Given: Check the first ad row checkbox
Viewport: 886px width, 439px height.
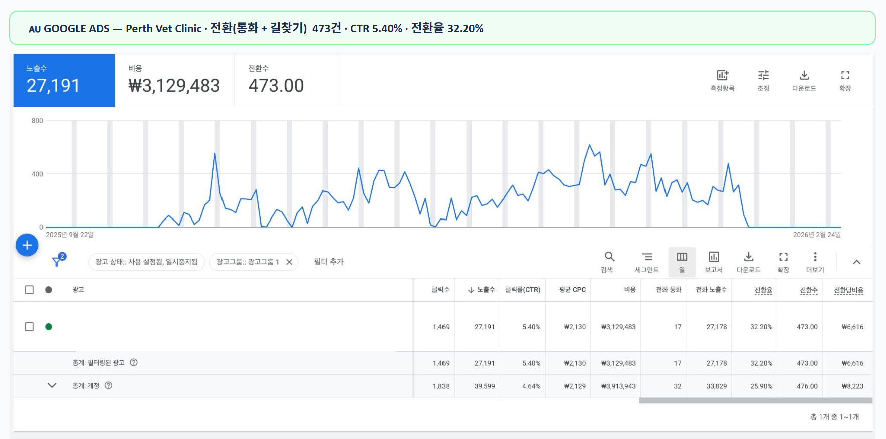Looking at the screenshot, I should pyautogui.click(x=30, y=327).
